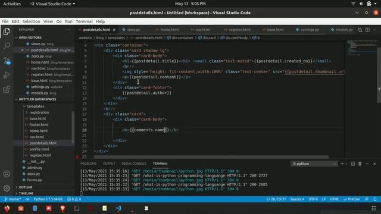Switch to the tests.py editor tab
381x214 pixels.
(x=133, y=30)
